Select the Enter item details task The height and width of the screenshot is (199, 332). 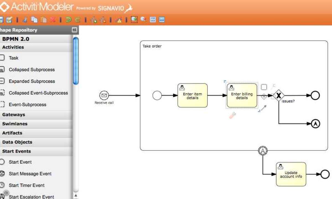pyautogui.click(x=193, y=95)
